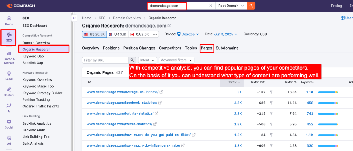
Task: Click filter icon in twitter-statistics row
Action: point(271,124)
